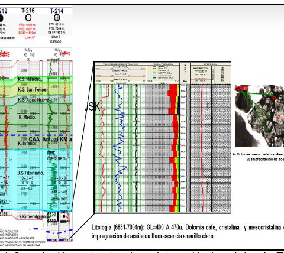Click the T-214 crossed circle well symbol

[x=57, y=18]
